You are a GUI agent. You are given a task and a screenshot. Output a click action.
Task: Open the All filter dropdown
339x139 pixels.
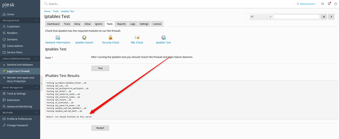pos(261,17)
